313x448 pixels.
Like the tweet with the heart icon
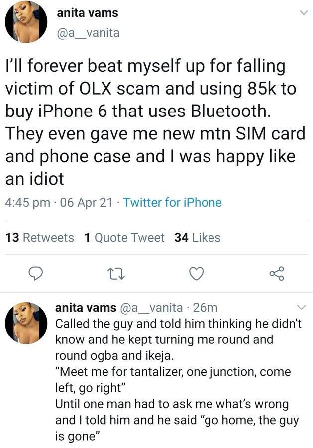pyautogui.click(x=198, y=273)
